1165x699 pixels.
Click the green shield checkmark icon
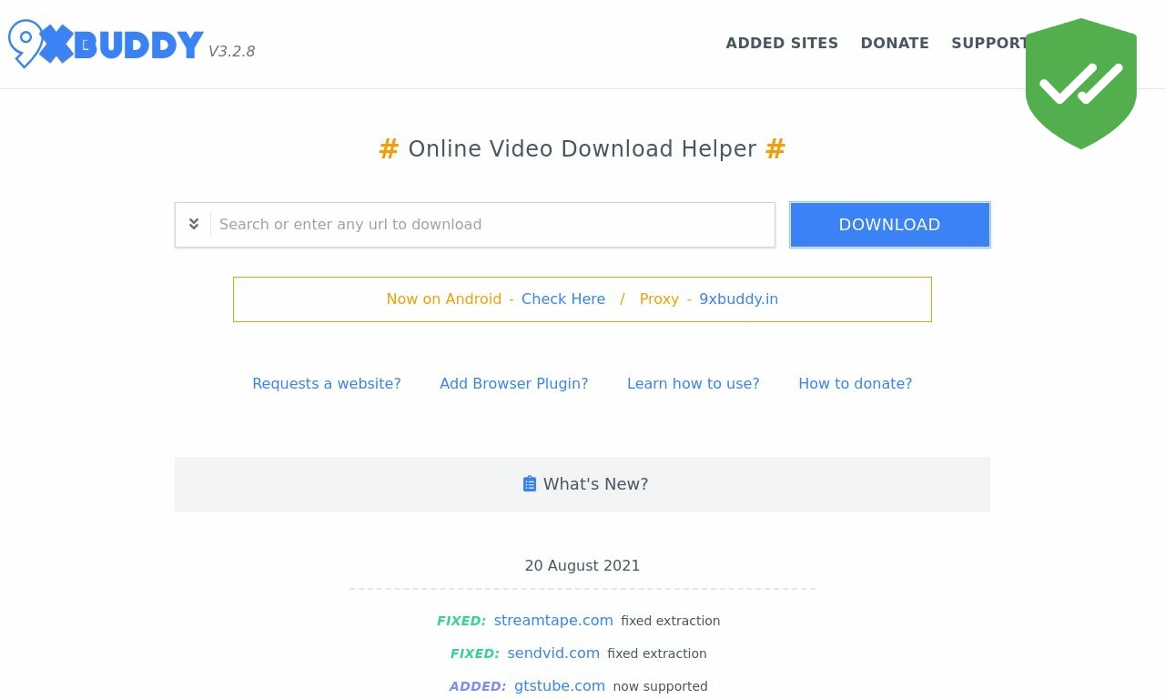pyautogui.click(x=1081, y=84)
